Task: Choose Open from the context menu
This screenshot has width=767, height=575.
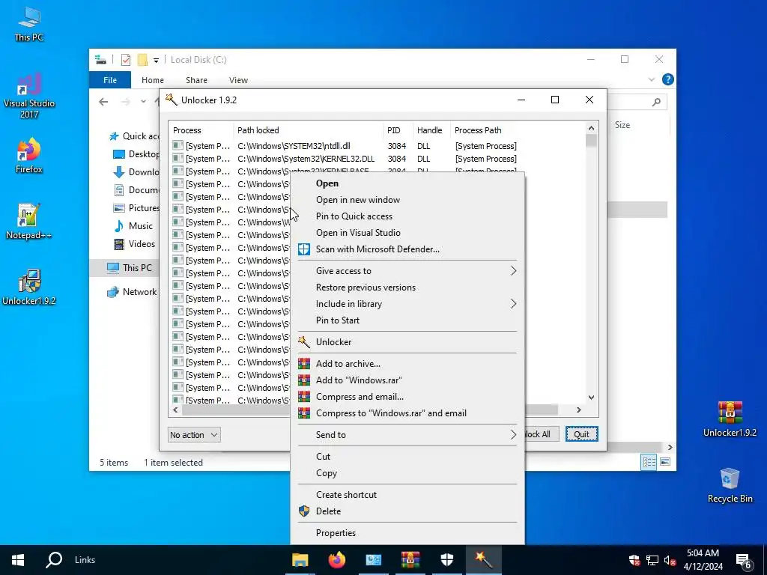Action: tap(407, 183)
